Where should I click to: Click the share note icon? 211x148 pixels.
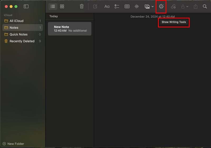[195, 6]
